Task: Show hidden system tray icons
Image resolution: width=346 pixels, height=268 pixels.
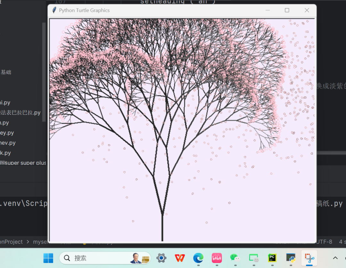Action: (x=335, y=258)
